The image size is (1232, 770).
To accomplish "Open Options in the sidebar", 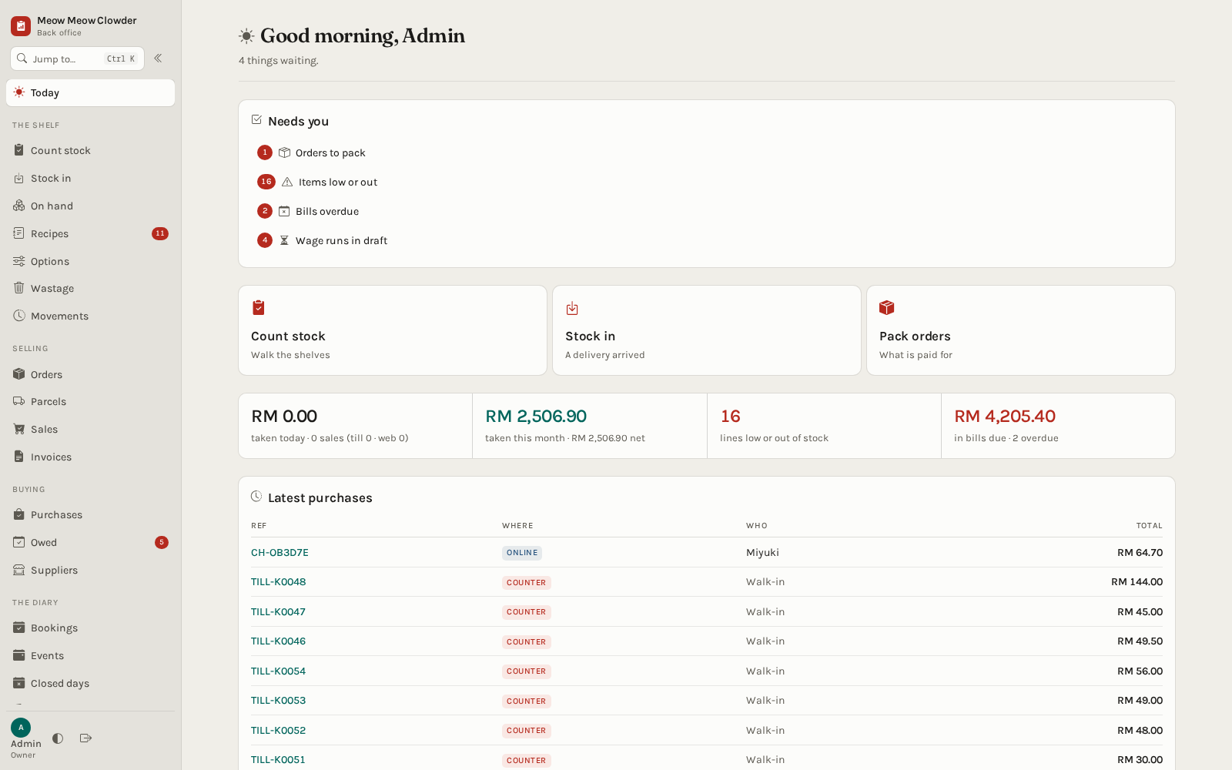I will 90,262.
